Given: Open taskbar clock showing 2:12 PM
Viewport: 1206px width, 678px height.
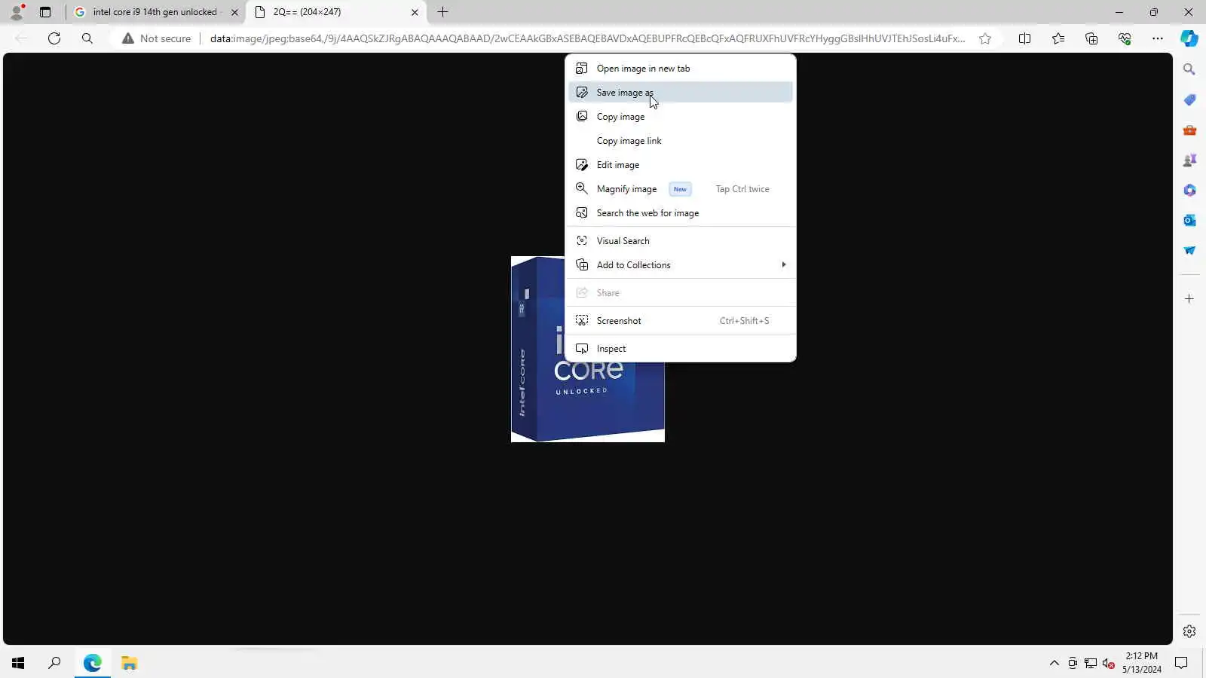Looking at the screenshot, I should point(1141,663).
